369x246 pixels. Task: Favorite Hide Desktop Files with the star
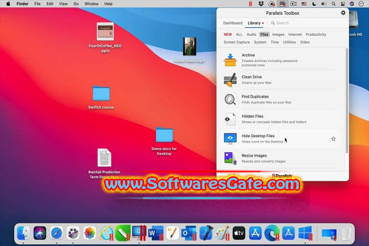pos(333,139)
